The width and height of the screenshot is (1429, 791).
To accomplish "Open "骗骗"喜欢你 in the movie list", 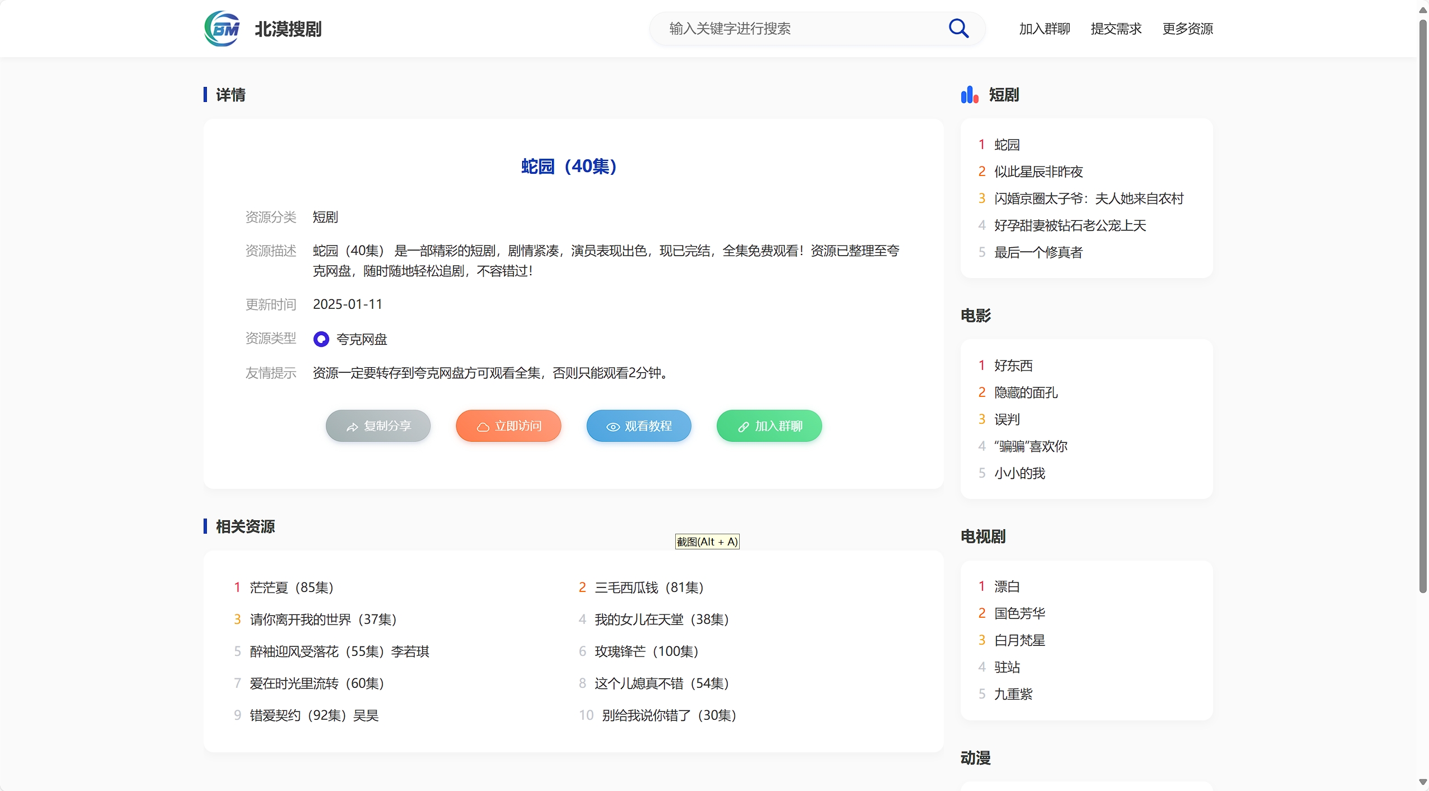I will (x=1031, y=446).
